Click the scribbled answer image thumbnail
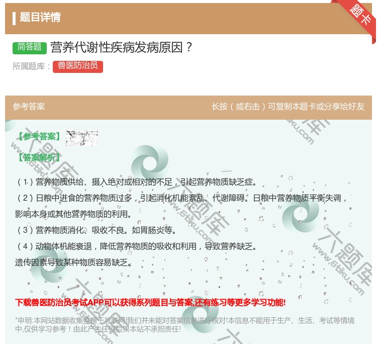The height and width of the screenshot is (344, 377). click(82, 138)
